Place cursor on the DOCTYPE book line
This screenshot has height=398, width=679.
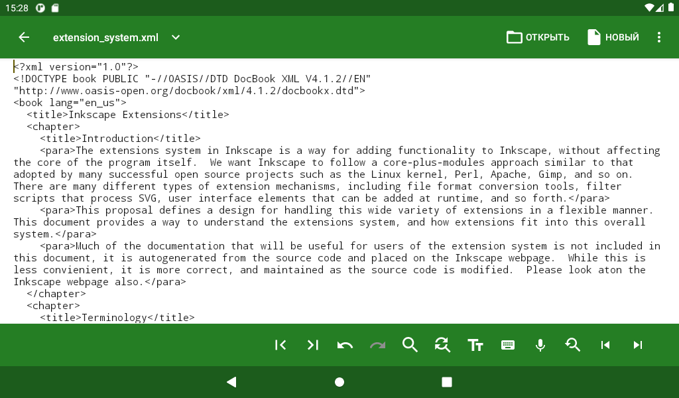[192, 79]
